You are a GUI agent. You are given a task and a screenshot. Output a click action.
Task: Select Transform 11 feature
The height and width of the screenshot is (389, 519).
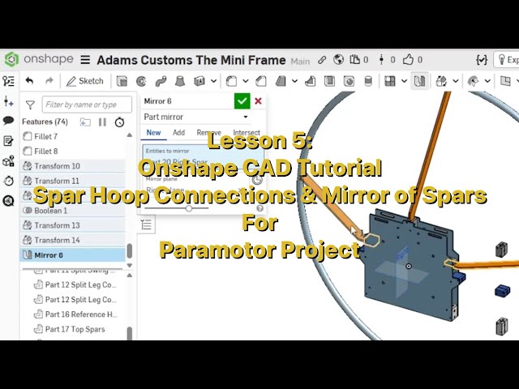[74, 181]
